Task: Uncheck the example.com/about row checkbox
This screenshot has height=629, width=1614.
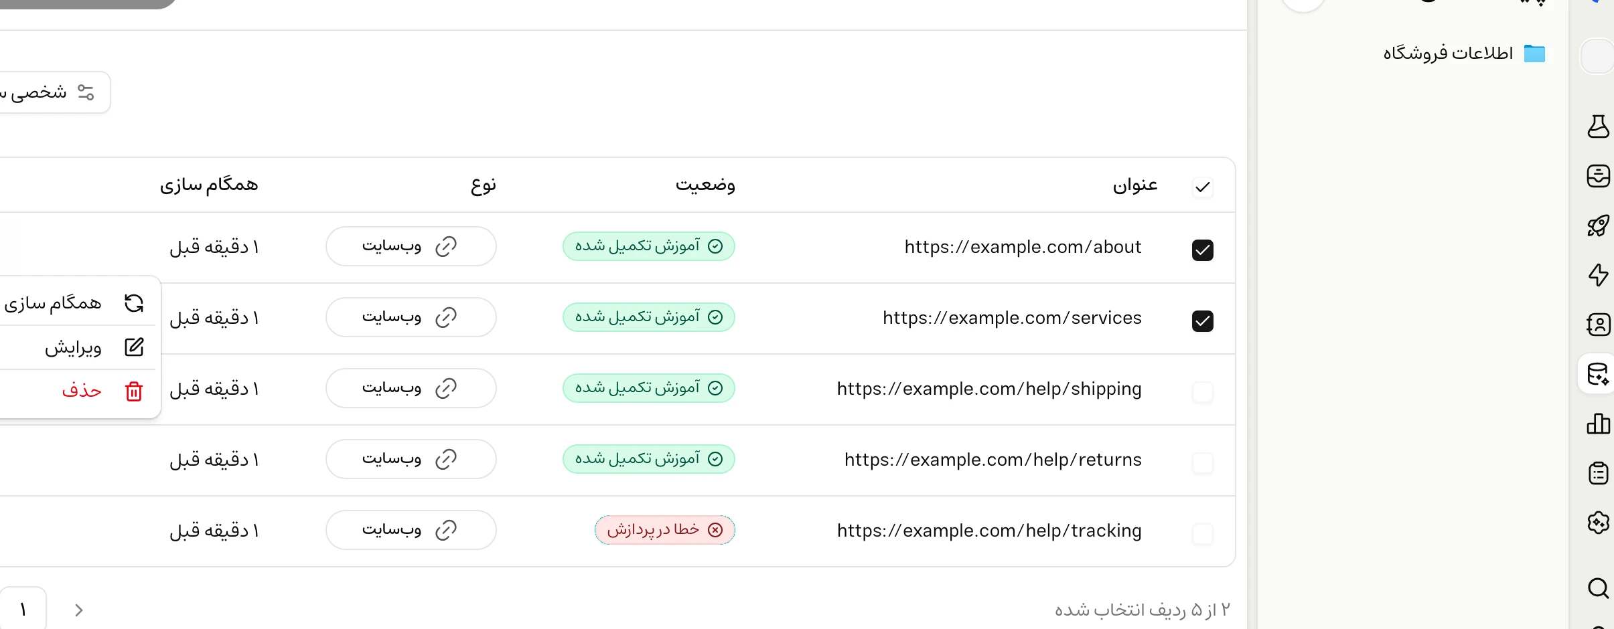Action: pyautogui.click(x=1203, y=250)
